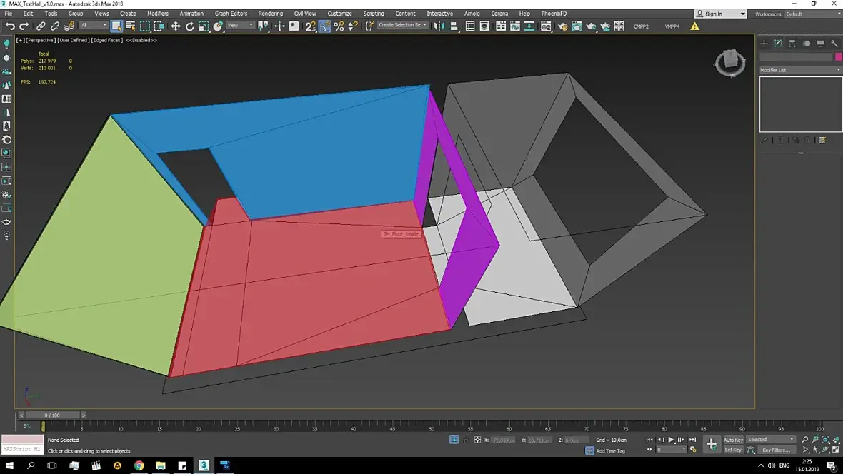
Task: Select the Rotate tool
Action: 190,26
